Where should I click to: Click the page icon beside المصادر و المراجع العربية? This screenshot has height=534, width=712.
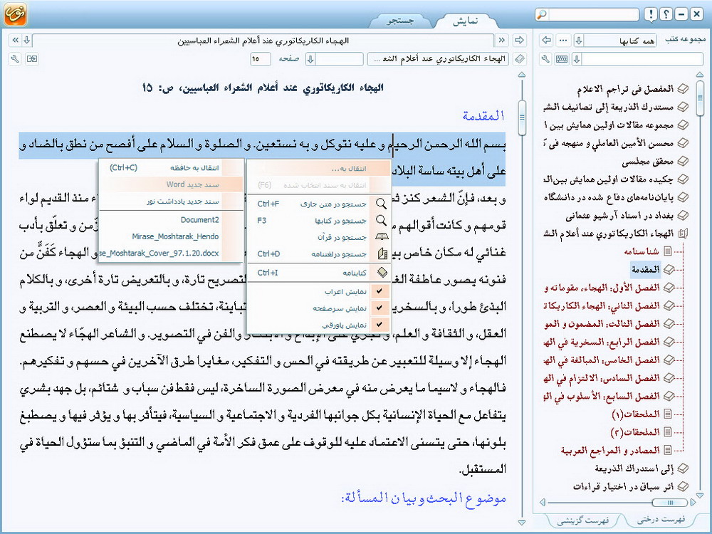pyautogui.click(x=668, y=450)
